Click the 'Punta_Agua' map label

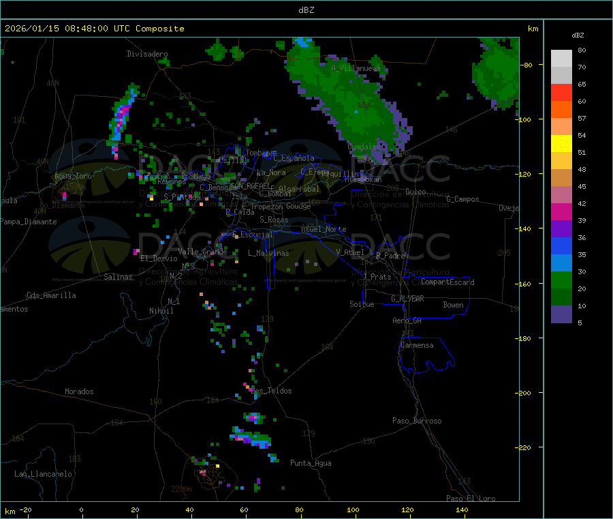(311, 463)
